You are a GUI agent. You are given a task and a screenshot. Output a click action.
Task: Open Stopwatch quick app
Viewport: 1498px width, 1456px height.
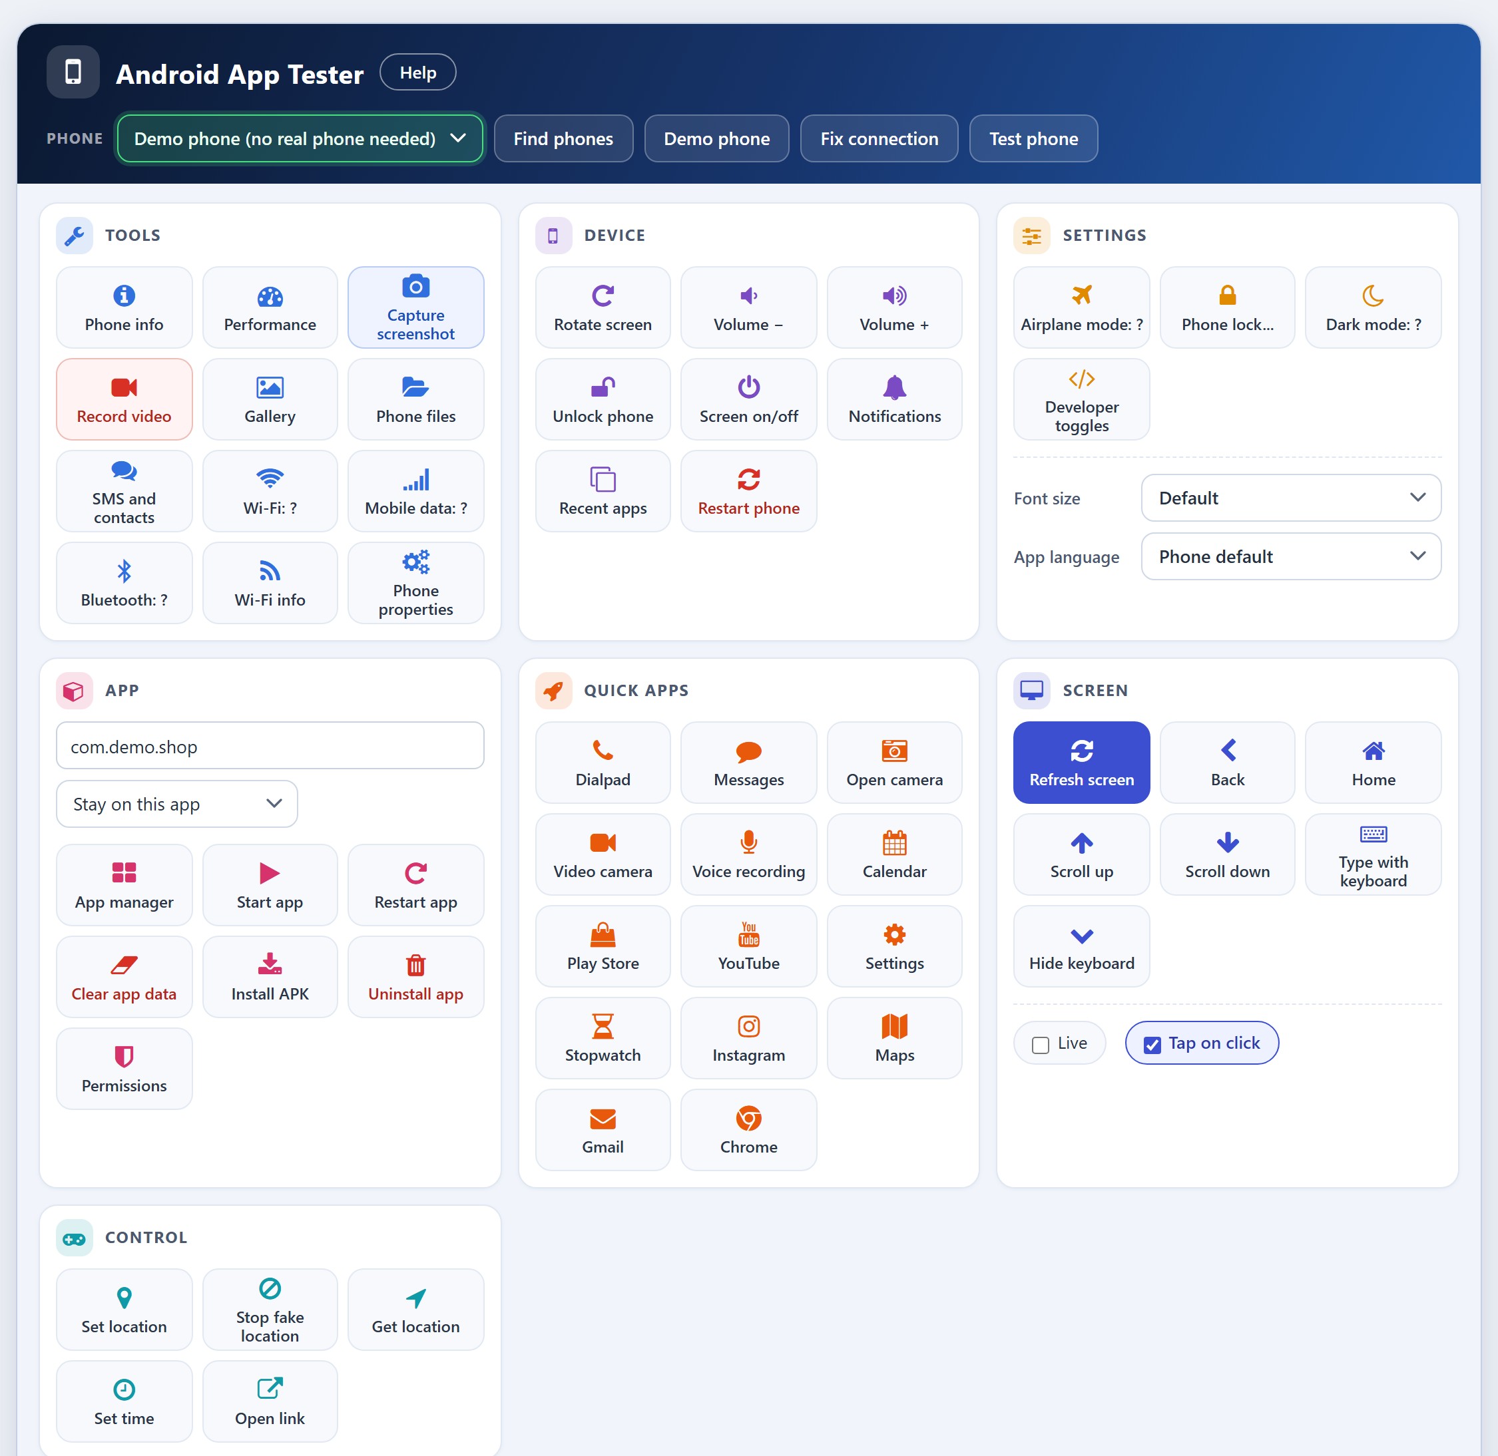pos(603,1037)
